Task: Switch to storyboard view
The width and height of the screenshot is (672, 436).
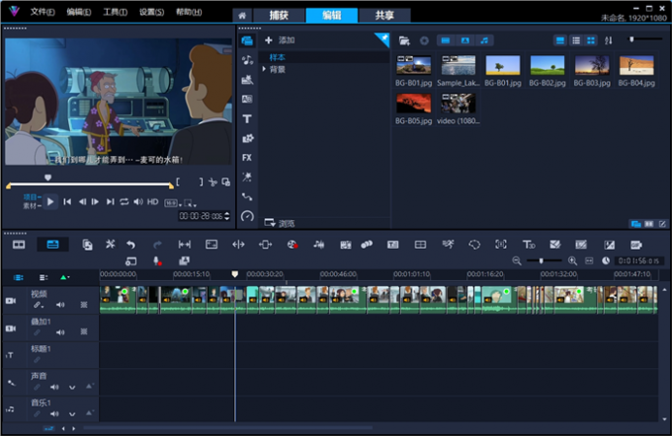Action: (x=19, y=245)
